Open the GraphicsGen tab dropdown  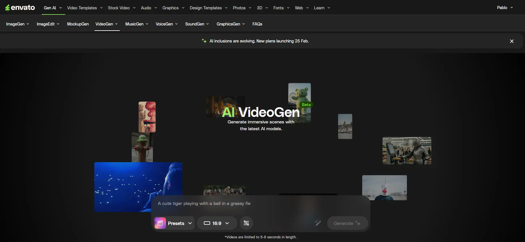click(231, 24)
